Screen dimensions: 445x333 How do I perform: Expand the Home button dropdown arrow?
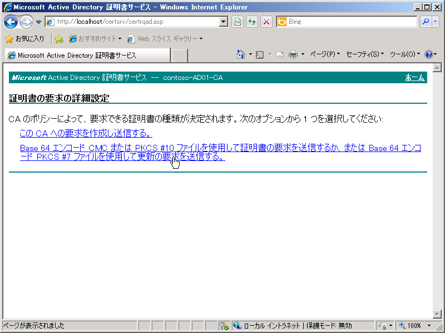coord(250,54)
